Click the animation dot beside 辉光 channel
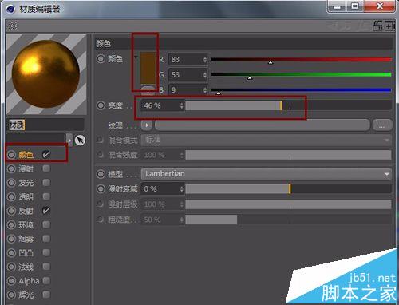This screenshot has width=399, height=305. pos(11,295)
